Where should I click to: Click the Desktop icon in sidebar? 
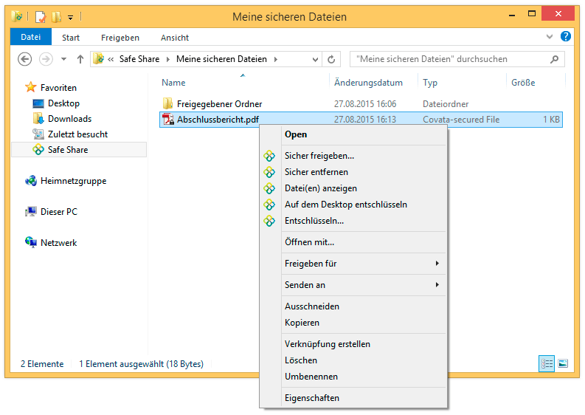click(38, 103)
